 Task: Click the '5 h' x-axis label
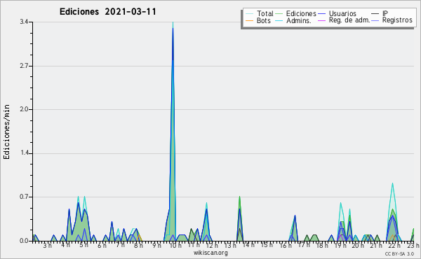click(x=83, y=245)
